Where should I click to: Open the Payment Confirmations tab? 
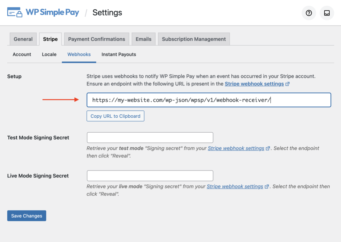[x=97, y=39]
